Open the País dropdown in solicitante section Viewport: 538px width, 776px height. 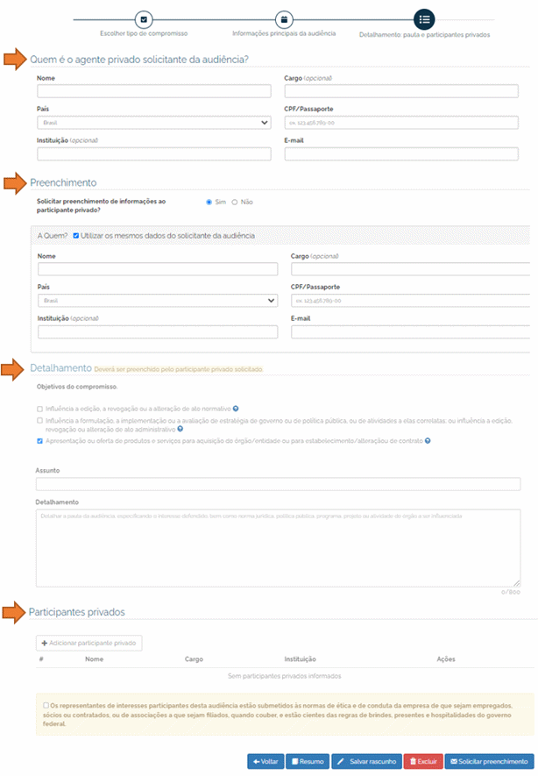153,123
